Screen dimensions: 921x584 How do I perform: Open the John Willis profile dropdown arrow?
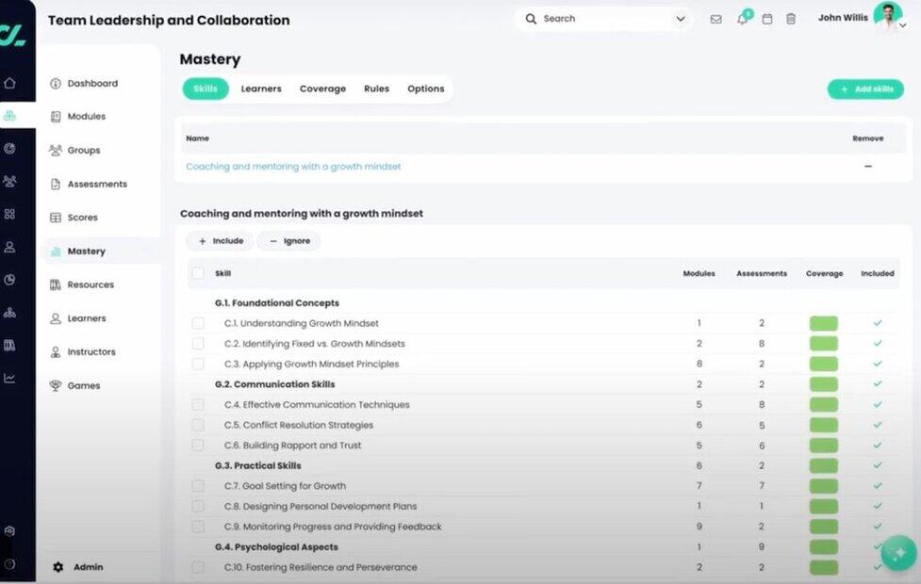pos(902,26)
